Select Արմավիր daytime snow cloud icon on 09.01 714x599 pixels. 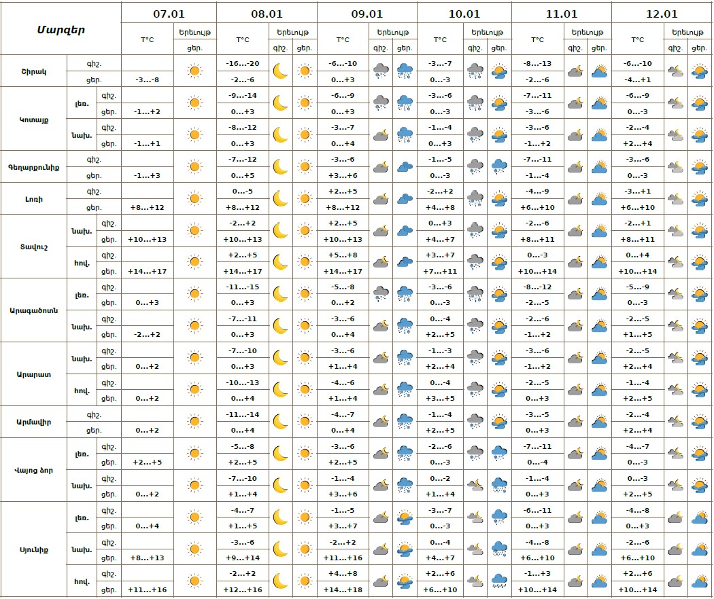(x=405, y=422)
